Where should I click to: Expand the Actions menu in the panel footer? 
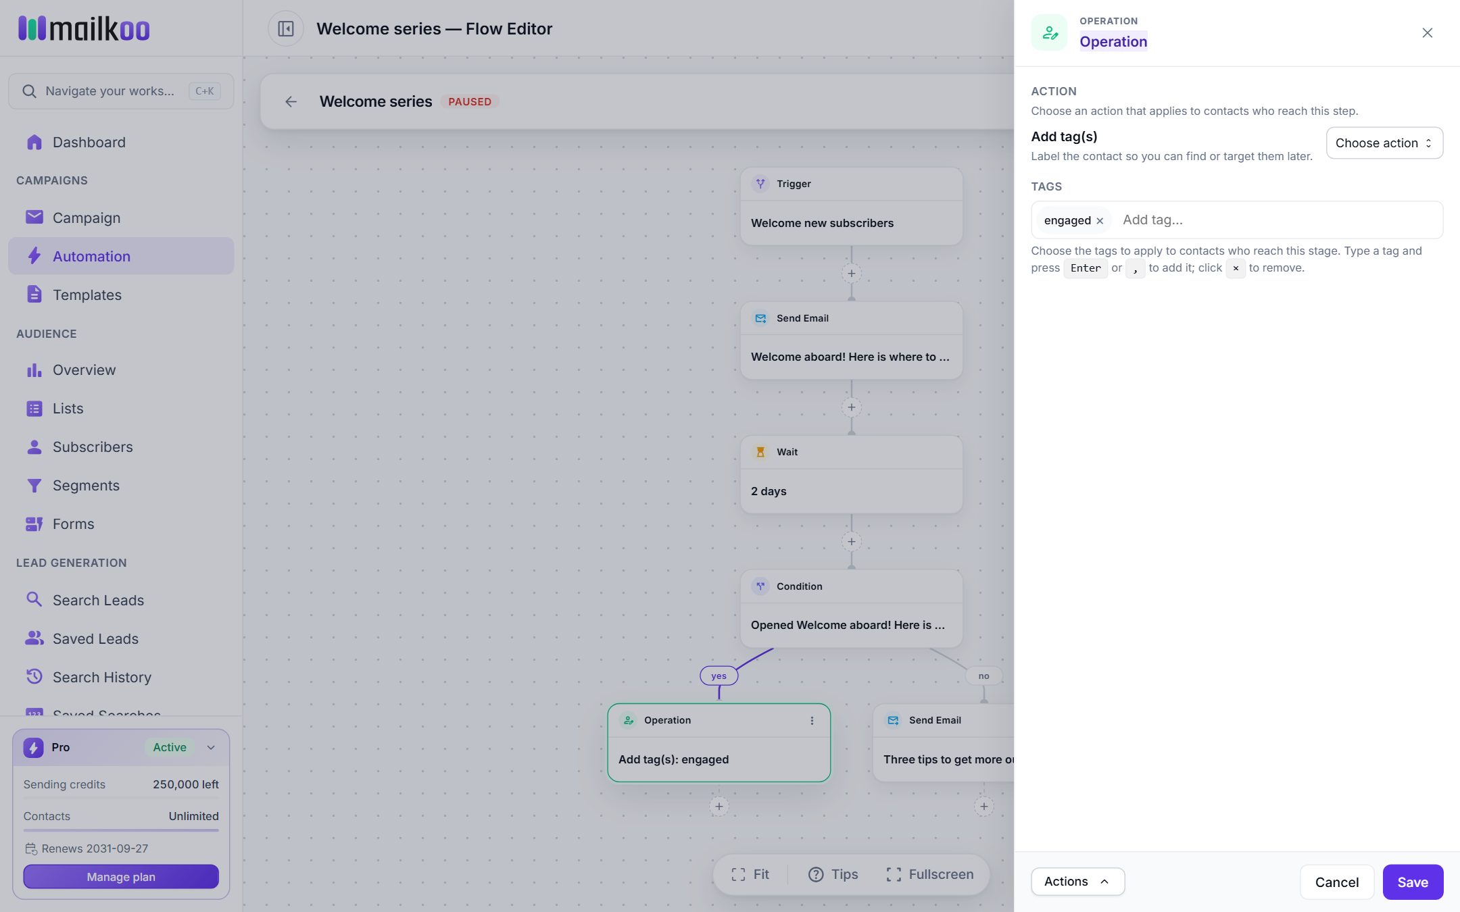click(1077, 882)
